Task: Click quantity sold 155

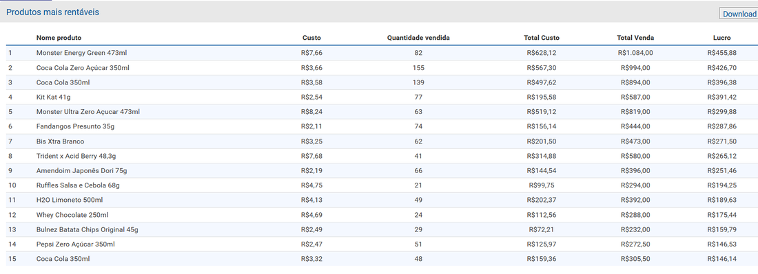Action: point(419,68)
